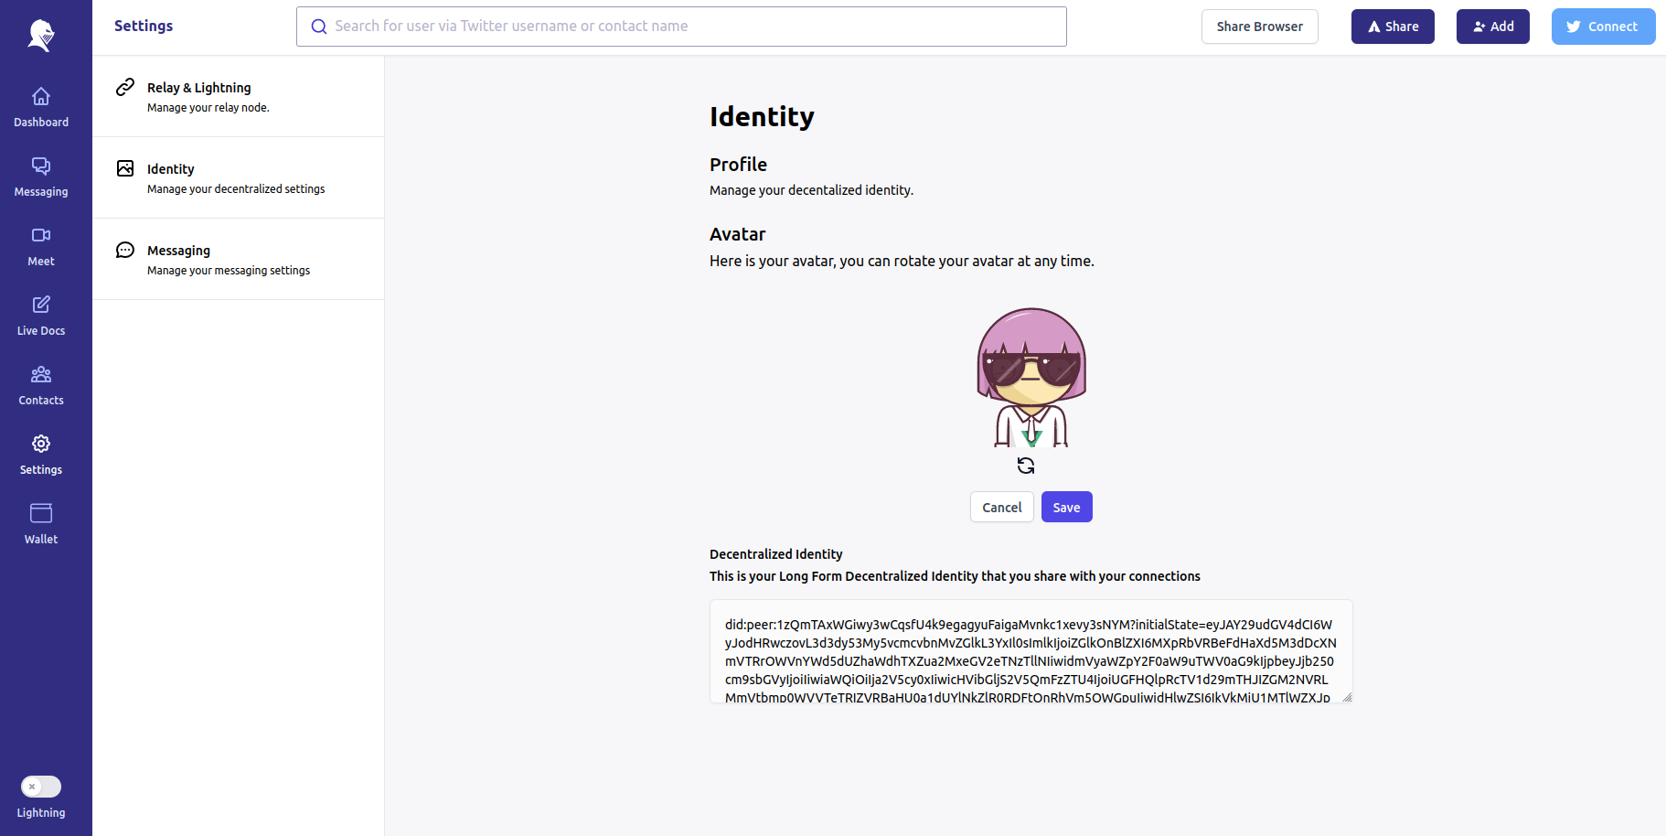Rotate avatar with the refresh icon
This screenshot has height=836, width=1666.
[1026, 466]
